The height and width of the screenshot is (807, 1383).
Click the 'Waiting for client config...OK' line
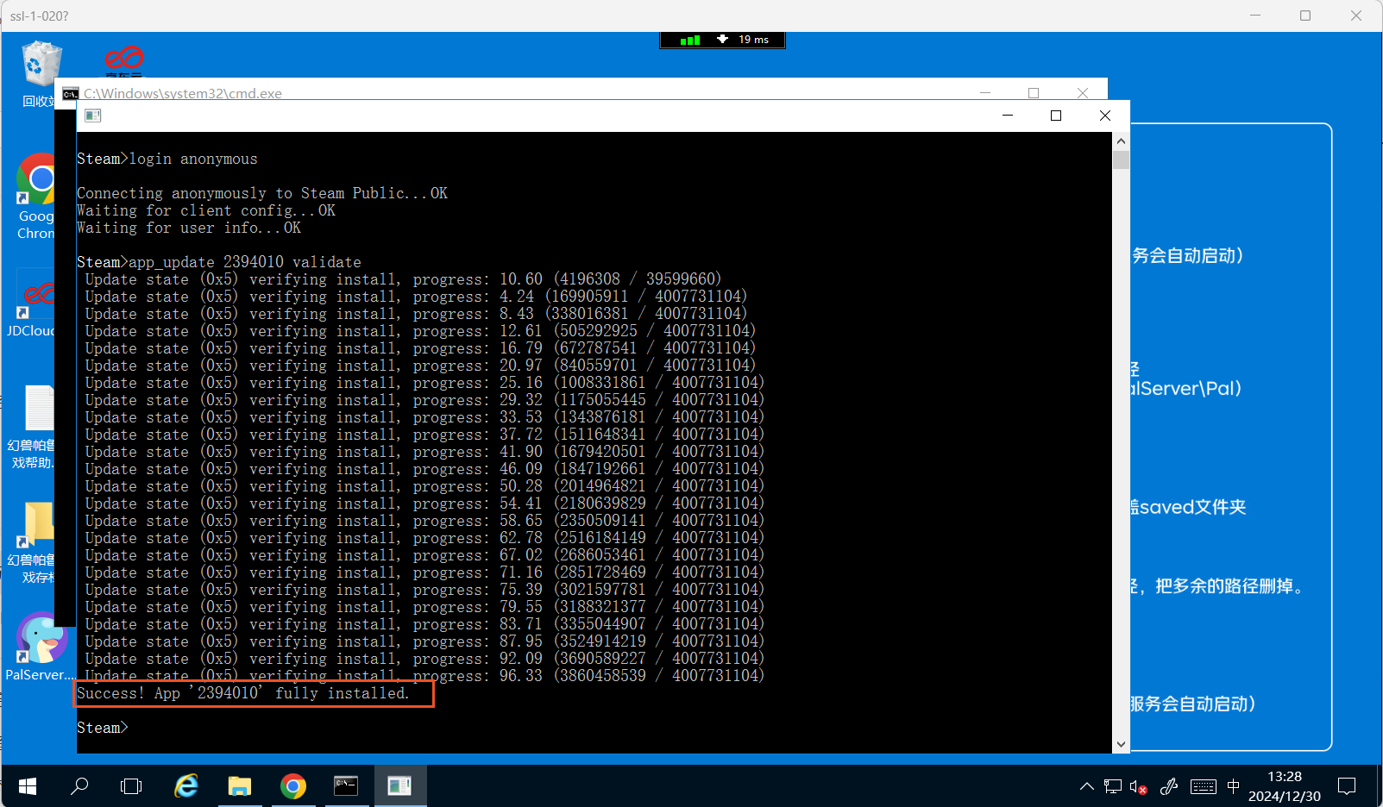click(206, 210)
